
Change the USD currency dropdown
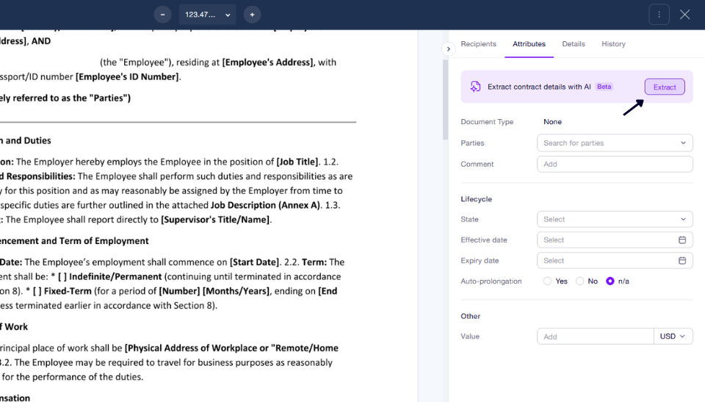(x=673, y=337)
